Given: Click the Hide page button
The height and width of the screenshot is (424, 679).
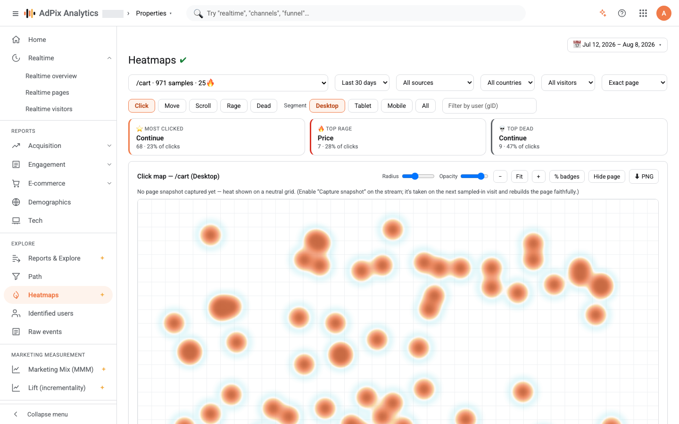Looking at the screenshot, I should pyautogui.click(x=607, y=176).
